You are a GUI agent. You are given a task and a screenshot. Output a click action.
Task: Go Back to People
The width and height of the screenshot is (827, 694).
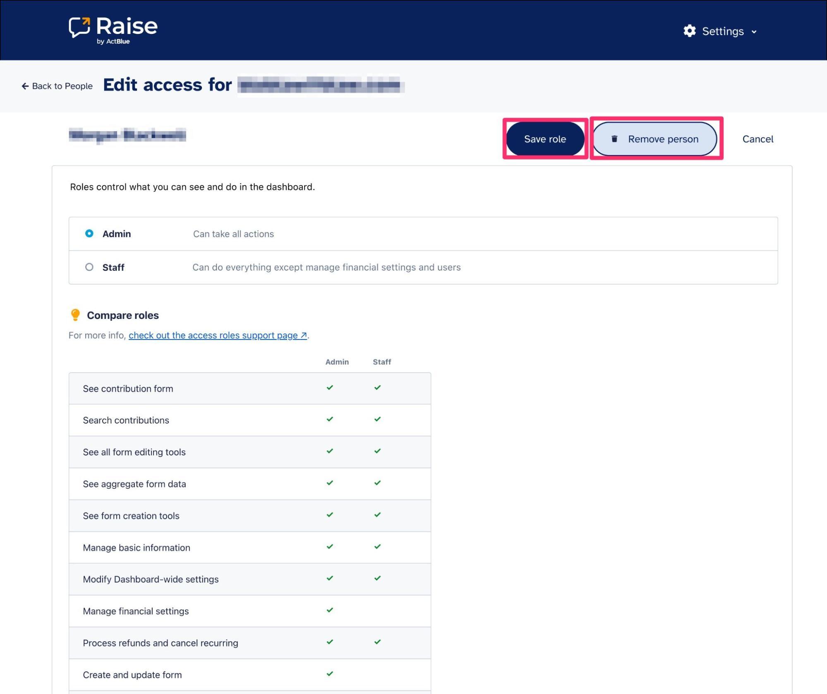coord(62,86)
